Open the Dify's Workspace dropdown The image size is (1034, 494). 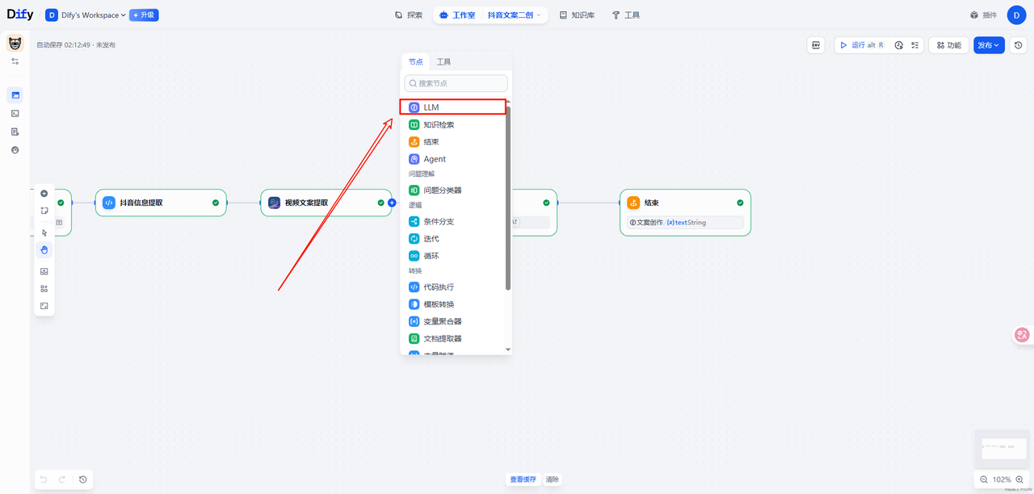click(86, 15)
